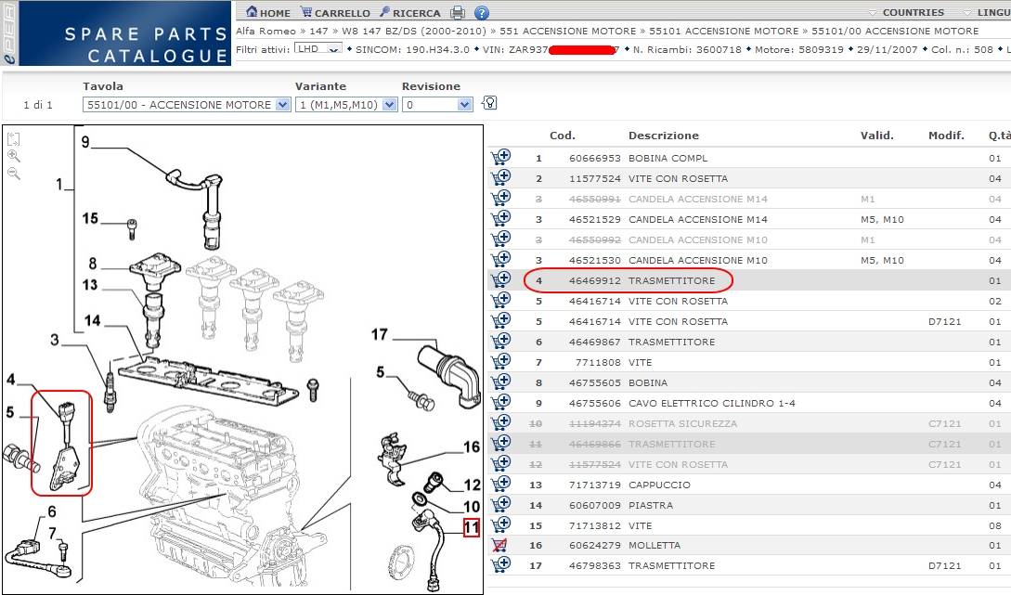
Task: Click the Valid. column header
Action: pyautogui.click(x=877, y=136)
